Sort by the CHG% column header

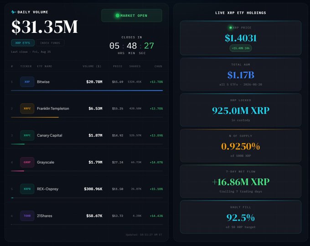click(158, 66)
